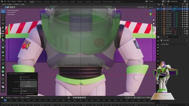Viewport: 189px width, 106px height.
Task: Toggle selectable arrow for Cube.002
Action: pyautogui.click(x=183, y=16)
